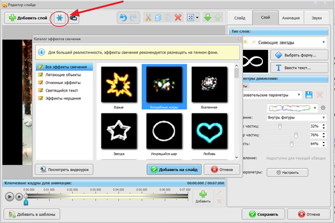Image resolution: width=335 pixels, height=223 pixels.
Task: Select the Любовь heart effect thumbnail
Action: (x=209, y=131)
